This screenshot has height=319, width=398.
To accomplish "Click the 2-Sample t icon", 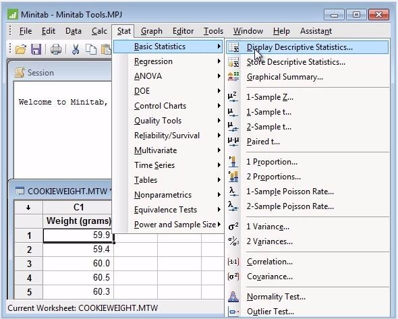I will 233,127.
